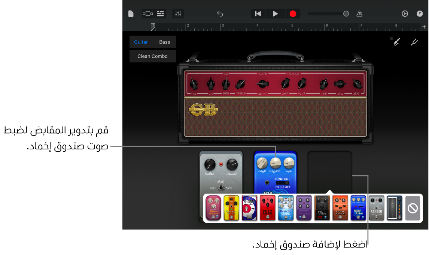Click the playhead at bar 1

point(153,27)
